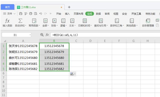This screenshot has width=160, height=97.
Task: Switch to the 安全 ribbon tab
Action: coord(124,14)
